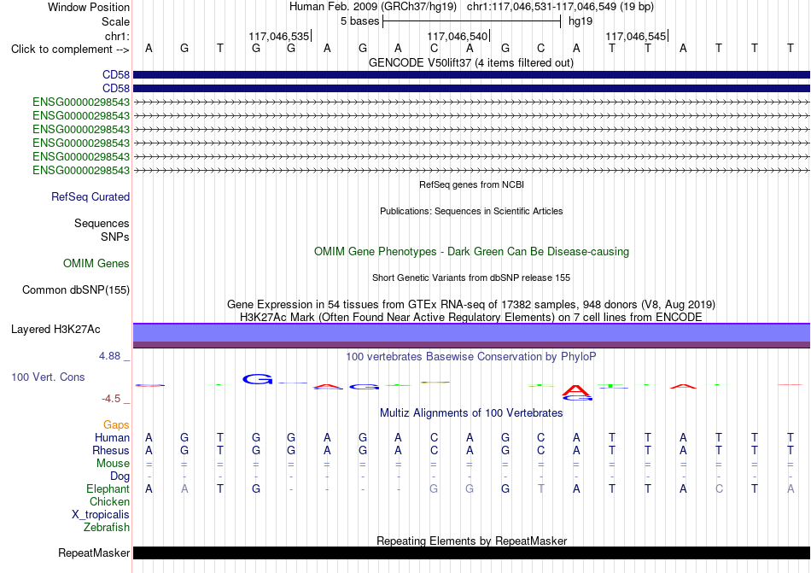
Task: Click the Scale track label
Action: (x=115, y=21)
